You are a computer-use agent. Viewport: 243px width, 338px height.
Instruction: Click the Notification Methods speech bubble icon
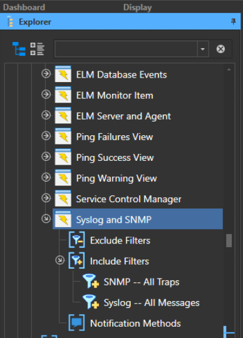click(77, 322)
